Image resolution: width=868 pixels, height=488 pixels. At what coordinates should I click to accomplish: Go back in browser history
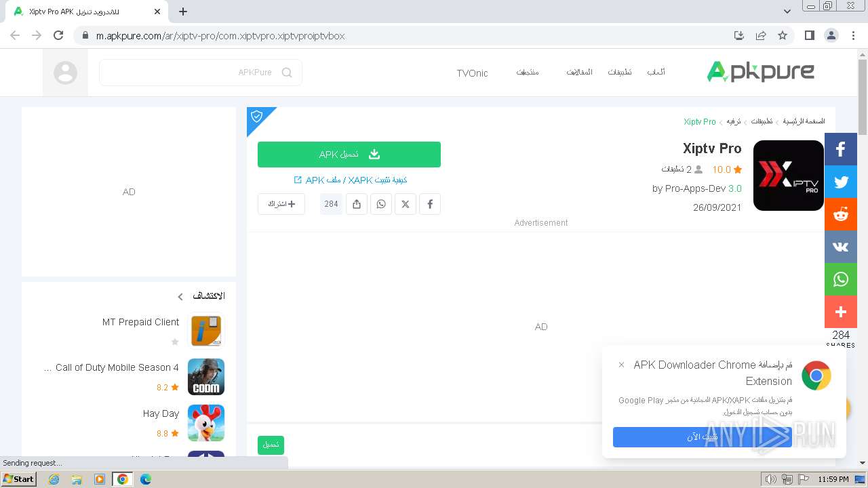[15, 35]
